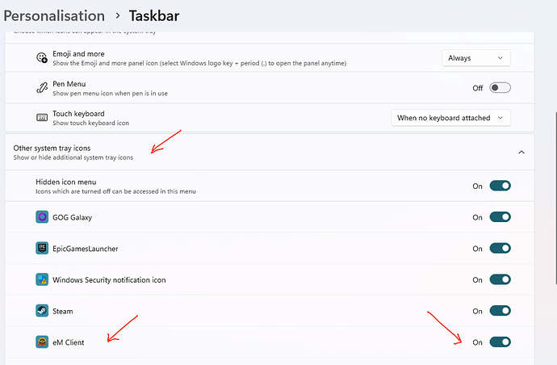Click the Touch keyboard icon
557x365 pixels.
[42, 118]
